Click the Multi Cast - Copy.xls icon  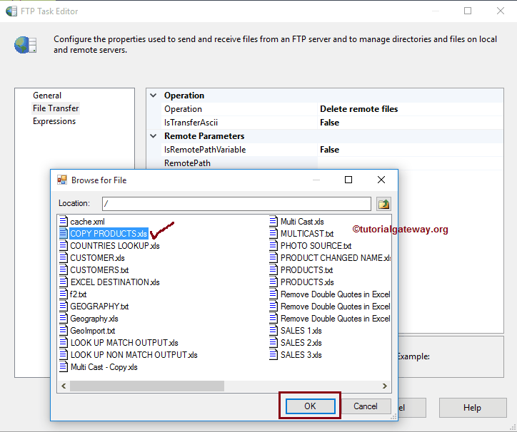pyautogui.click(x=64, y=367)
